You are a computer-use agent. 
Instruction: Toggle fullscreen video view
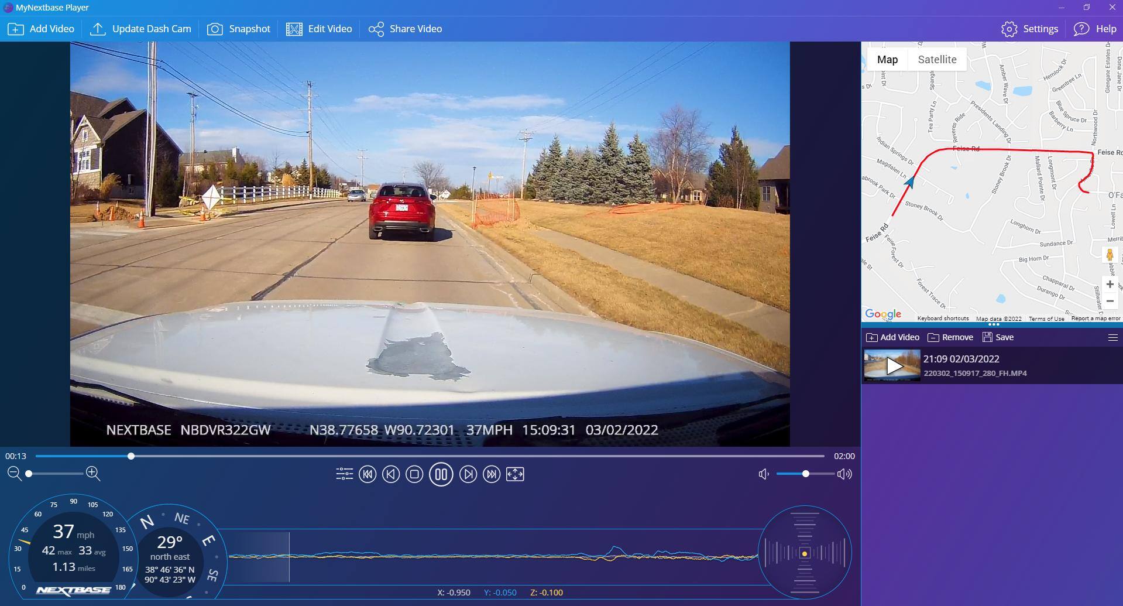pyautogui.click(x=515, y=474)
